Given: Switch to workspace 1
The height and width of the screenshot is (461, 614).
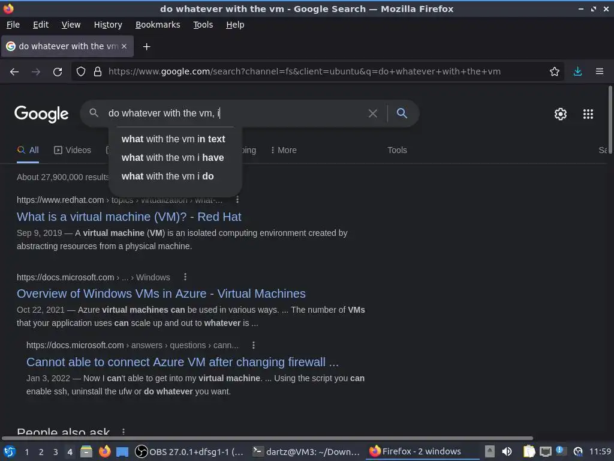Looking at the screenshot, I should tap(26, 452).
